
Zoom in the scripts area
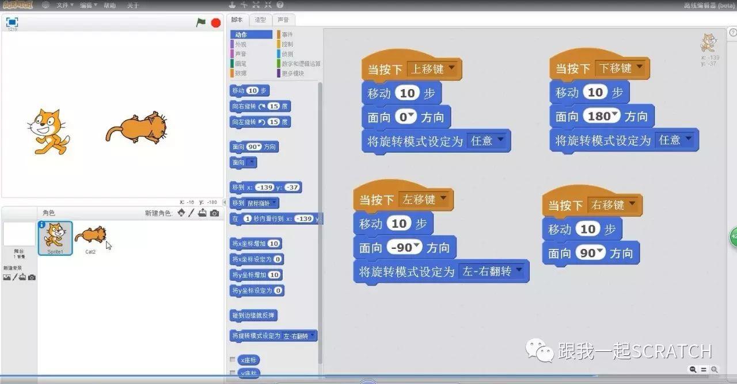[x=715, y=370]
